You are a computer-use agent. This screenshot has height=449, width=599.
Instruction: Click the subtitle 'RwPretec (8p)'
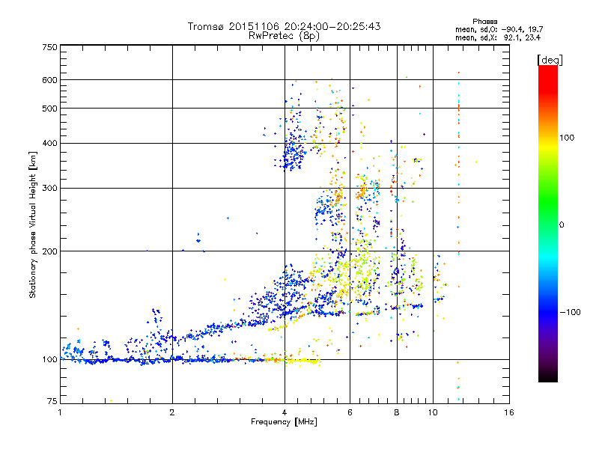(x=284, y=36)
